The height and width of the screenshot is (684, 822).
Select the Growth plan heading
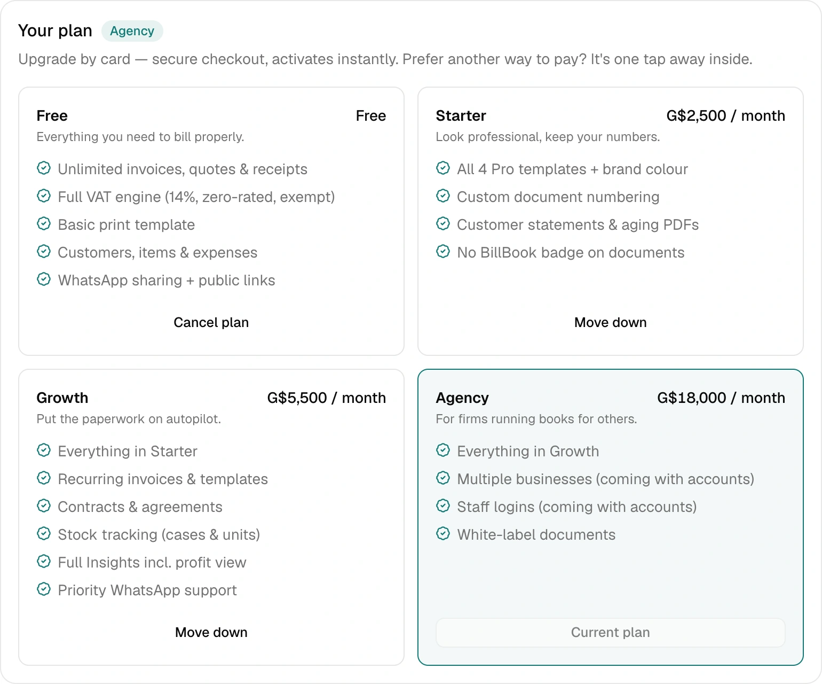62,398
